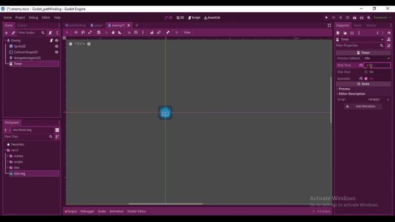Open the viewport View menu button
Image resolution: width=395 pixels, height=222 pixels.
pos(187,33)
